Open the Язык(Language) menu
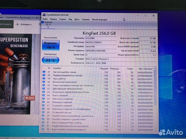 coord(99,20)
